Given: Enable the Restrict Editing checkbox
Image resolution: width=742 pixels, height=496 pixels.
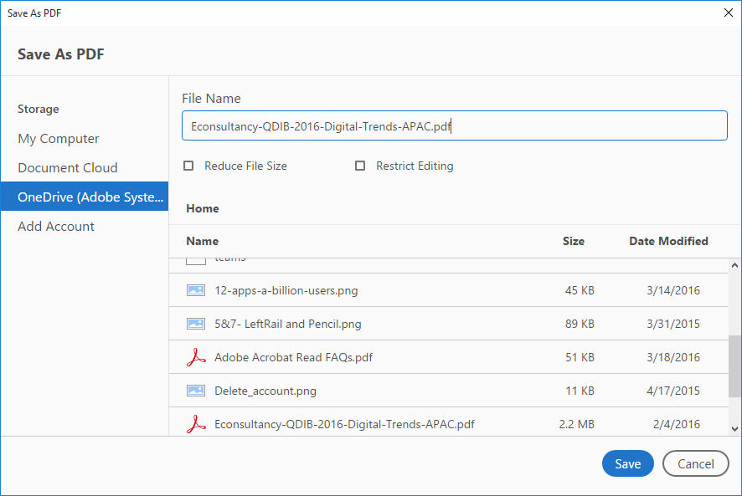Looking at the screenshot, I should pyautogui.click(x=360, y=166).
